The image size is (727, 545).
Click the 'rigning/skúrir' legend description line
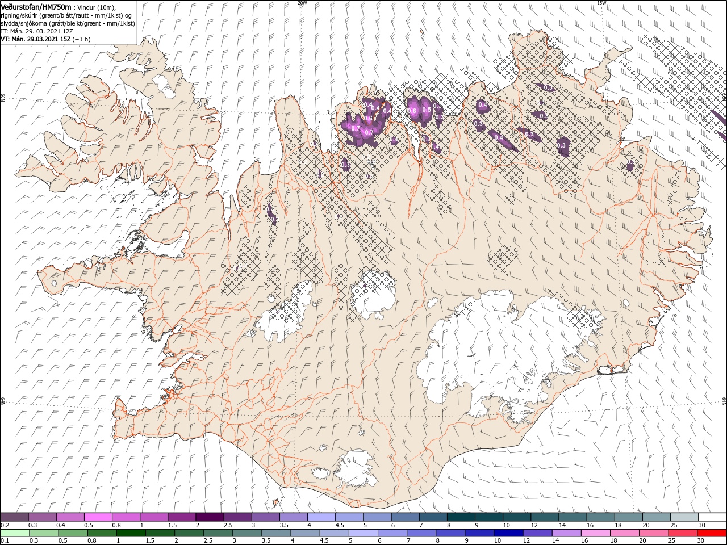67,15
